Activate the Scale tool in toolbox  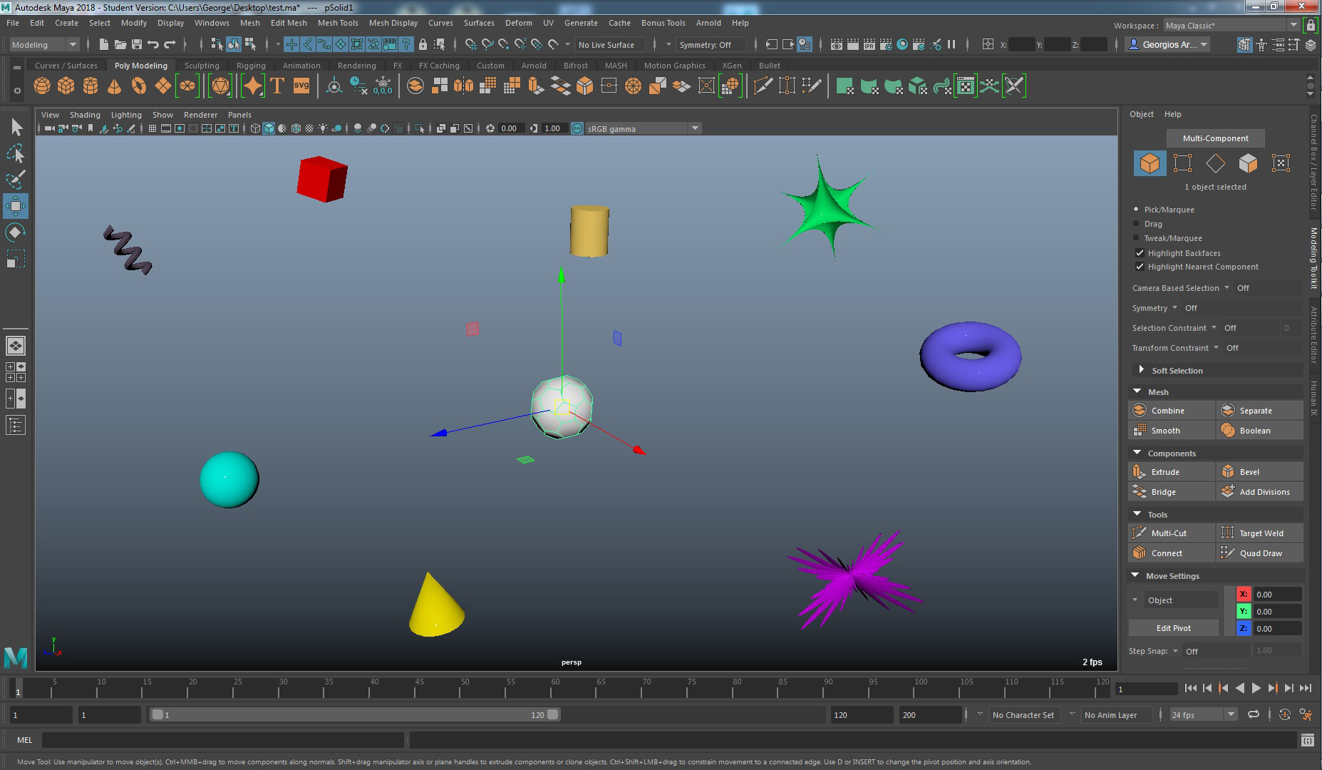(x=16, y=258)
